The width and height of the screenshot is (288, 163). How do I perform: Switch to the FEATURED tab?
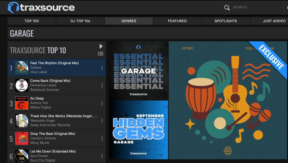click(x=177, y=21)
